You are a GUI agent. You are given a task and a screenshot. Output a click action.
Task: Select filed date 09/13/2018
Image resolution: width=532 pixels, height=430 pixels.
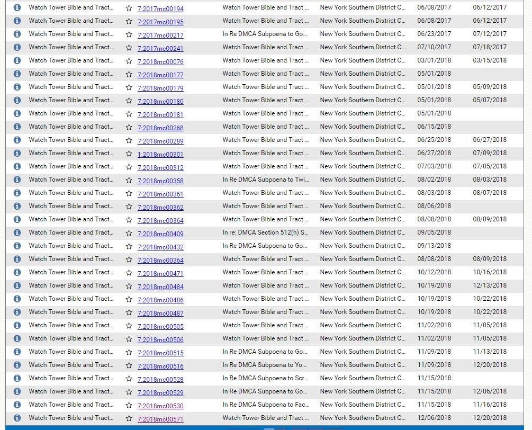coord(434,245)
